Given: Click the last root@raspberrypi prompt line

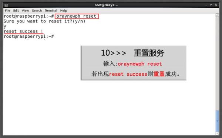Looking at the screenshot, I should 29,37.
